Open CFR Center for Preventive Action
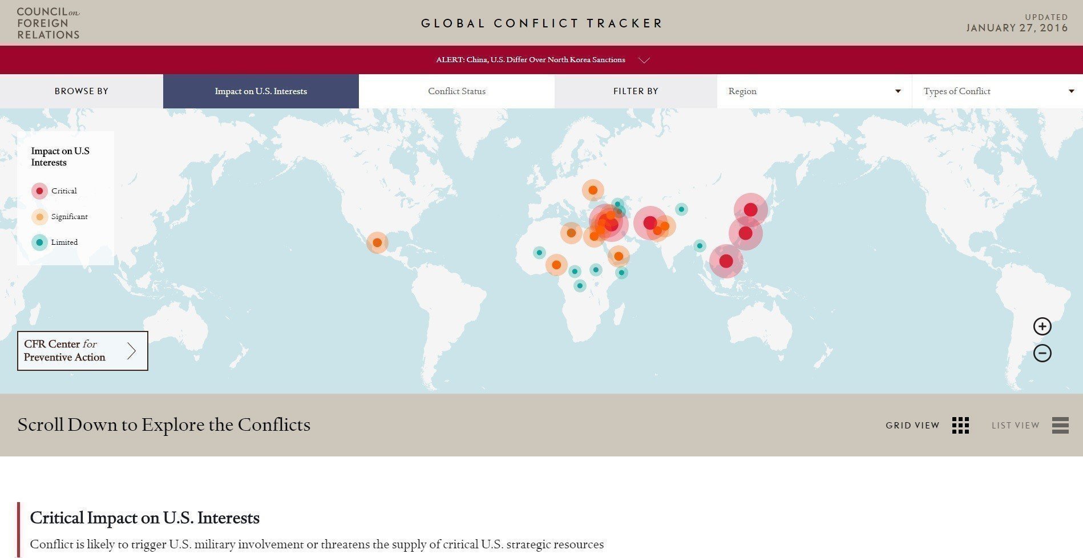The width and height of the screenshot is (1083, 558). [83, 351]
